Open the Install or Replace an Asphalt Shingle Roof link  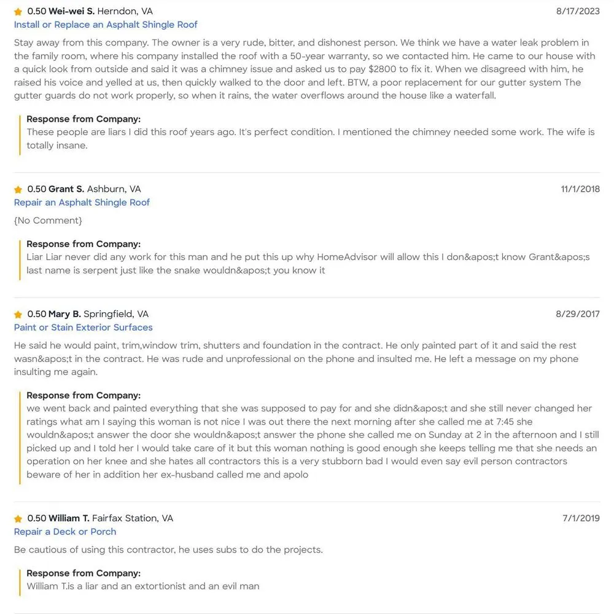[106, 25]
